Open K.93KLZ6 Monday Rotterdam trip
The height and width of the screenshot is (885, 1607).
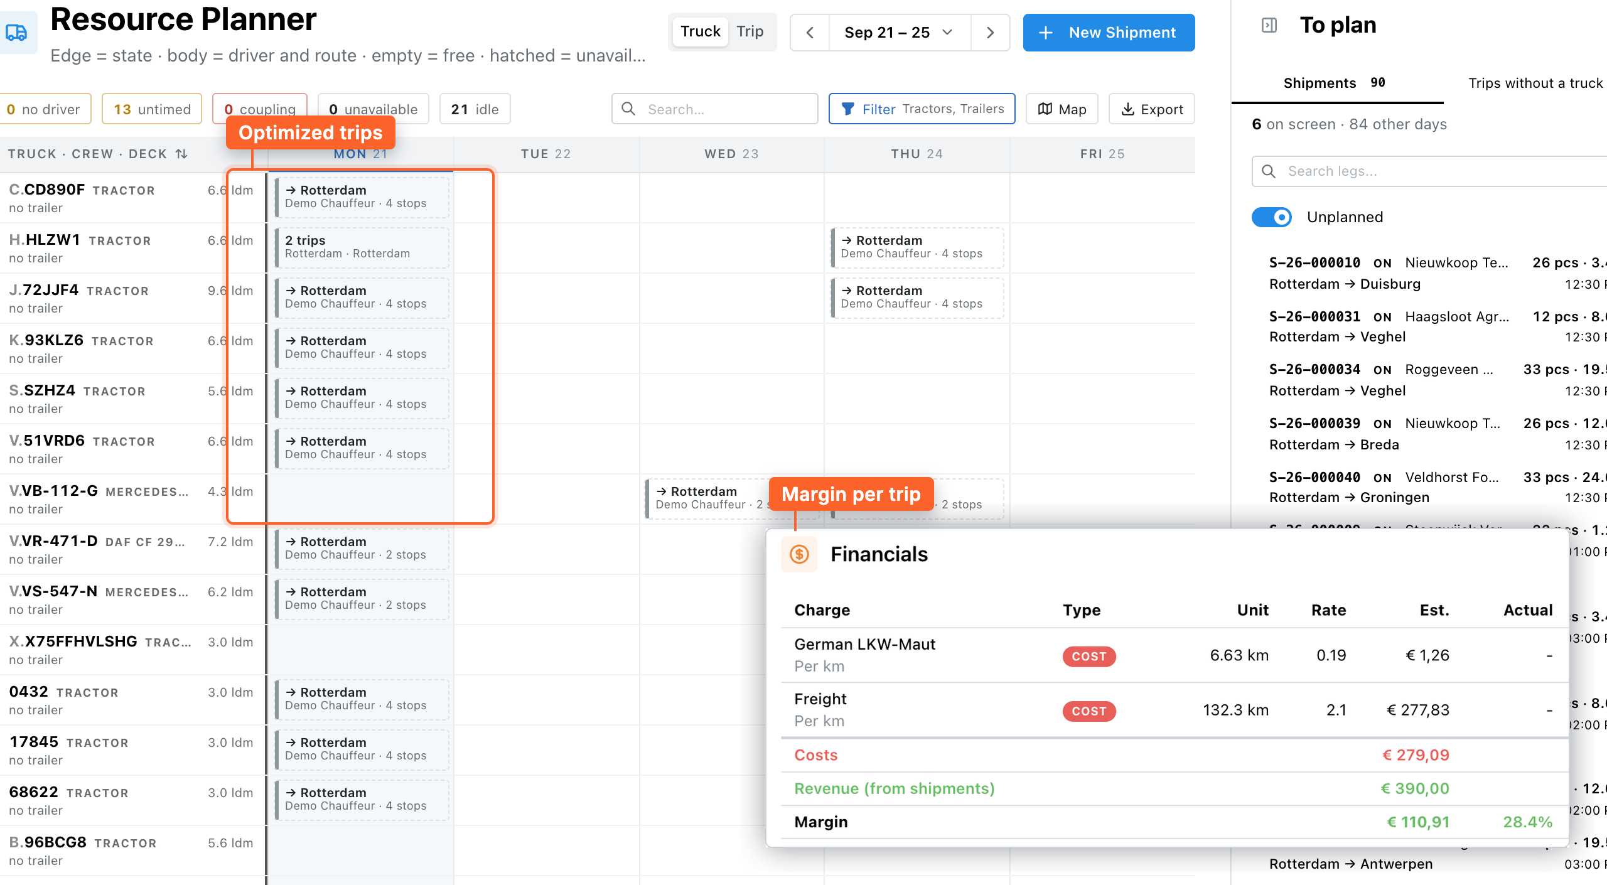(x=362, y=348)
